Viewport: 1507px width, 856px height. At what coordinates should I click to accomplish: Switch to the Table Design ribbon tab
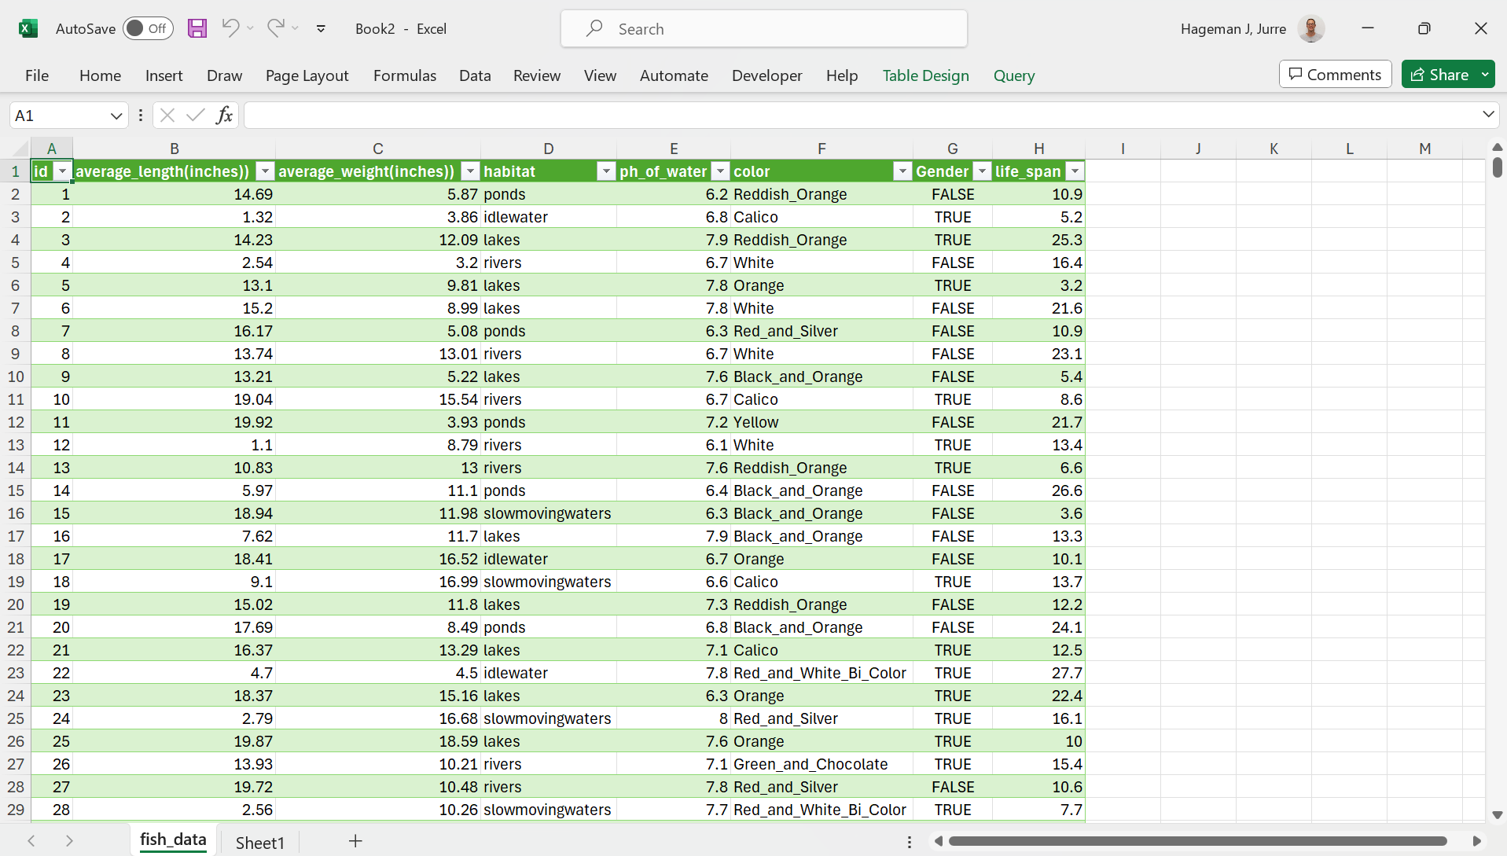tap(925, 75)
